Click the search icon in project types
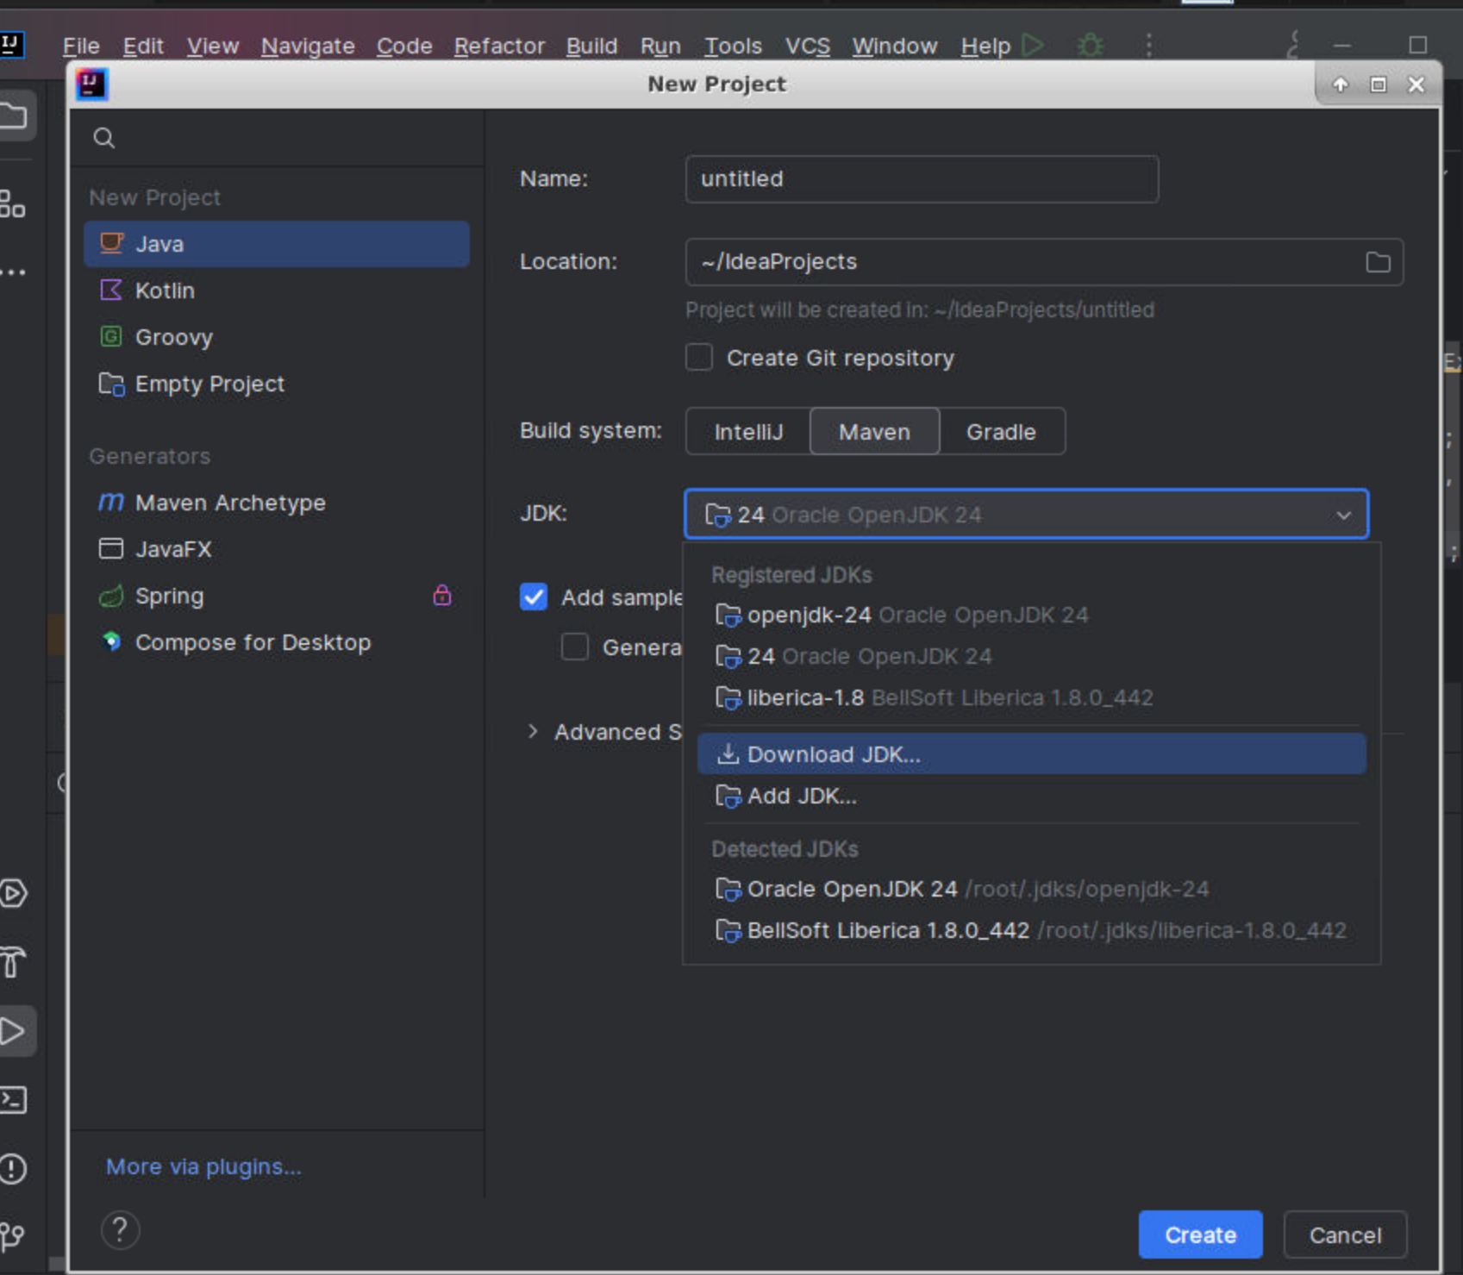Image resolution: width=1463 pixels, height=1275 pixels. pyautogui.click(x=104, y=138)
